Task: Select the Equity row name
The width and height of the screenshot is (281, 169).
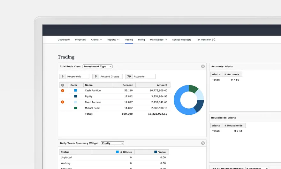Action: (88, 96)
